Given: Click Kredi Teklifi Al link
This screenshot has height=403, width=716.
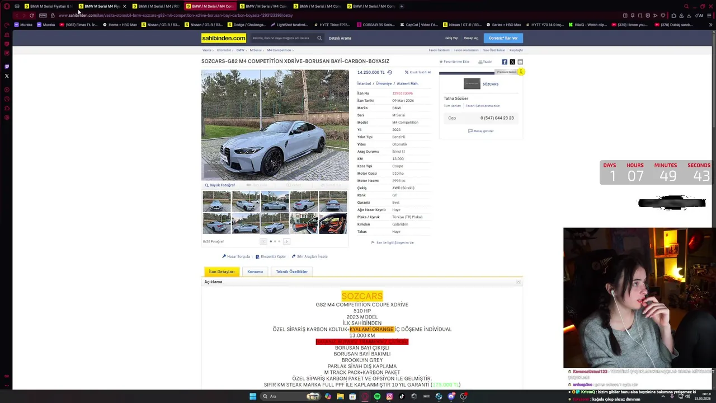Looking at the screenshot, I should coord(418,72).
